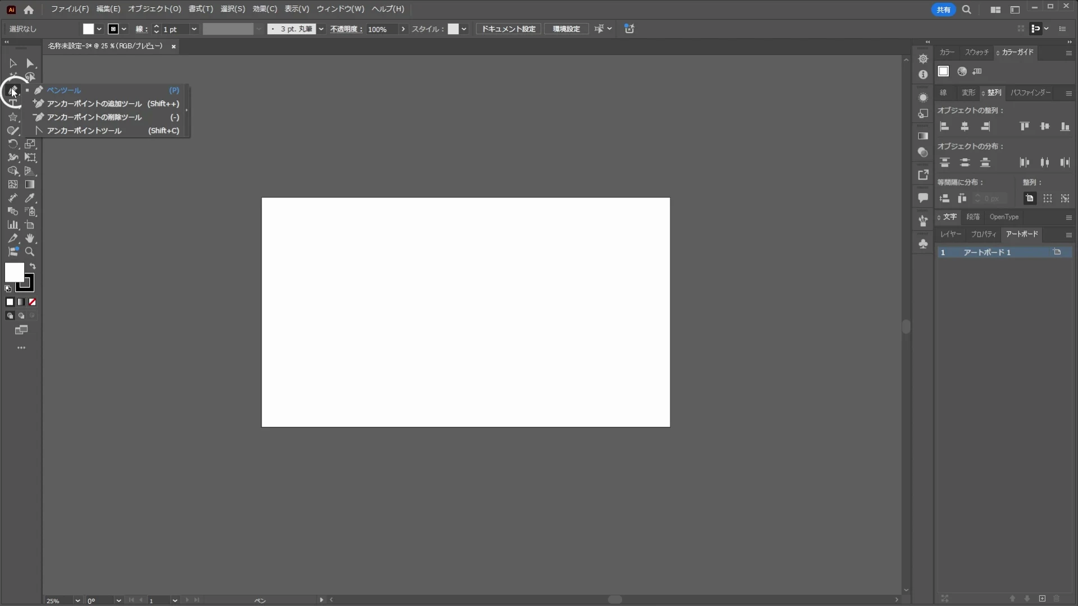Select the Rotate tool

tap(13, 144)
